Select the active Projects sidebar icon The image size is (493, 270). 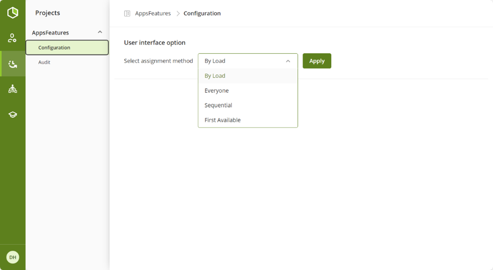(x=13, y=64)
